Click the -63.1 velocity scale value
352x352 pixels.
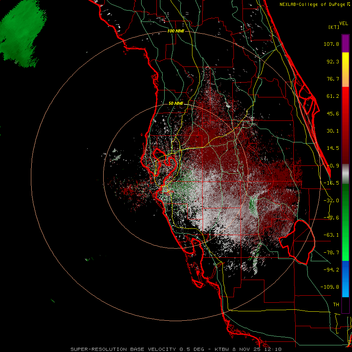click(331, 235)
